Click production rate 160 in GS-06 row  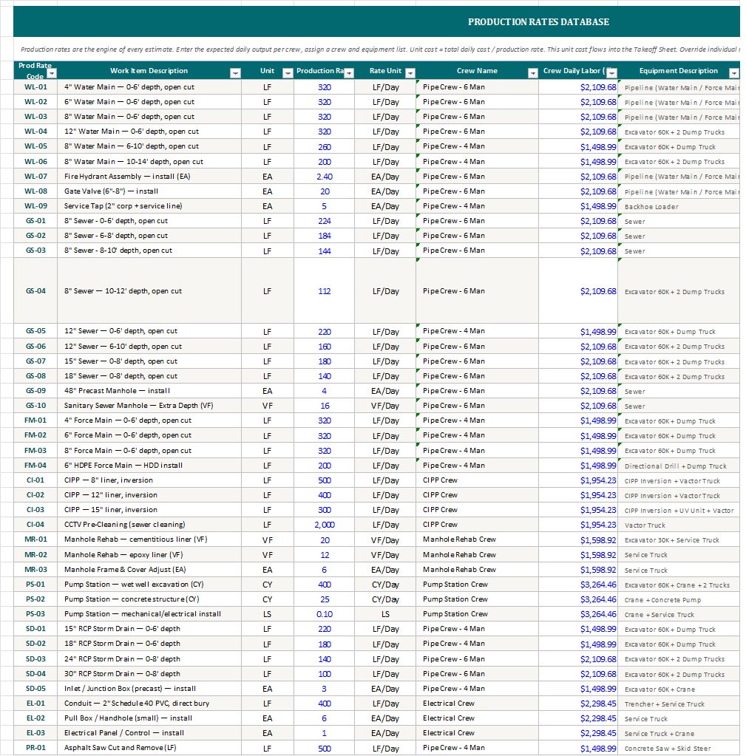[x=324, y=346]
